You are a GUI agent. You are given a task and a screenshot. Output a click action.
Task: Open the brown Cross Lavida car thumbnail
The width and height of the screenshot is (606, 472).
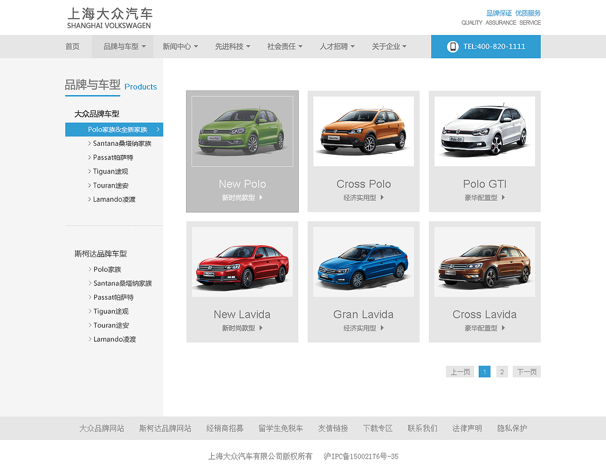(x=485, y=262)
